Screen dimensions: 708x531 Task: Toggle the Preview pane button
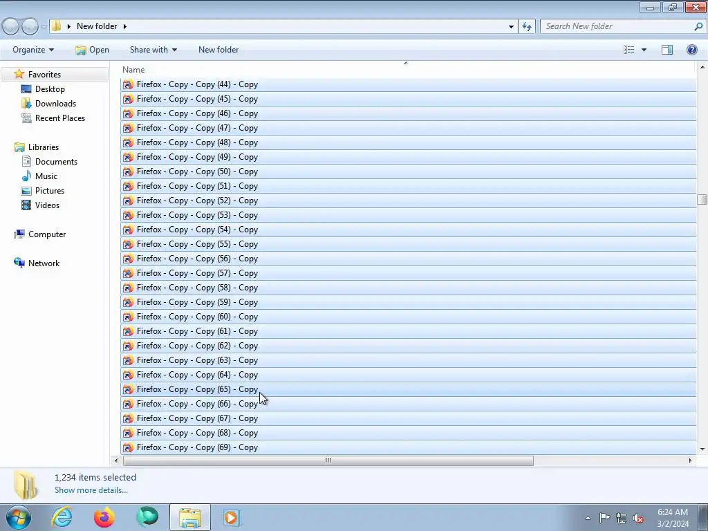pos(667,50)
